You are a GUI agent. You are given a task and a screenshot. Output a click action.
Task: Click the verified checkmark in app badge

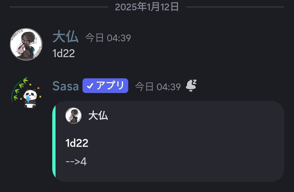tap(90, 86)
